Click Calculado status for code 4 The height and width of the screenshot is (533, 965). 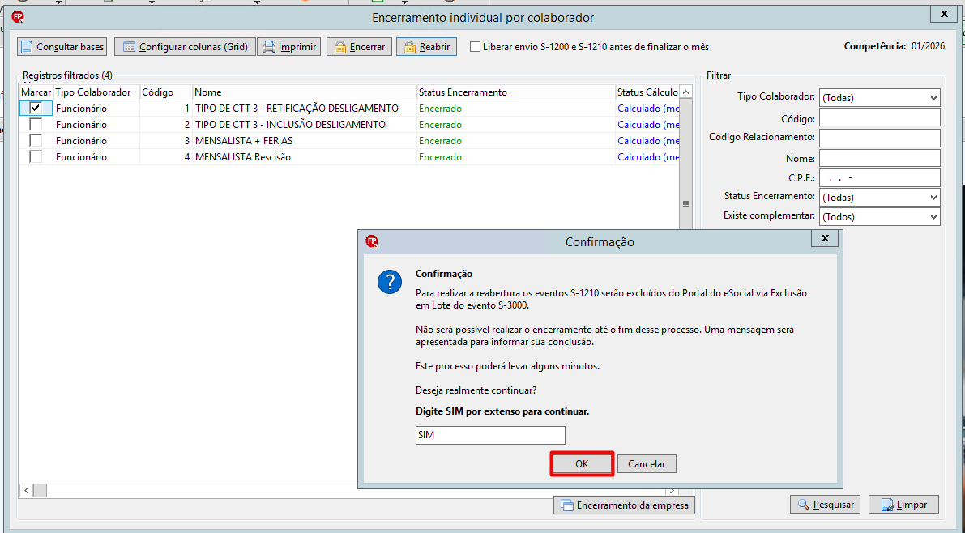pos(649,157)
